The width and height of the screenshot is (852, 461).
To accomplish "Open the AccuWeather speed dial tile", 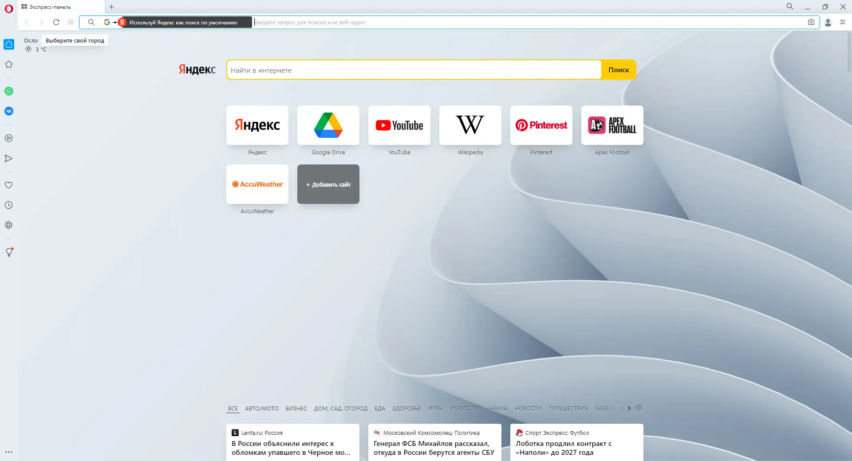I will click(257, 184).
